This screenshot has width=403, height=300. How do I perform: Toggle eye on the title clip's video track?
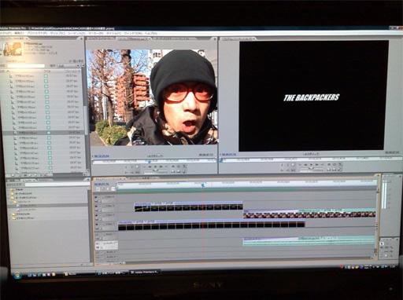pyautogui.click(x=97, y=207)
